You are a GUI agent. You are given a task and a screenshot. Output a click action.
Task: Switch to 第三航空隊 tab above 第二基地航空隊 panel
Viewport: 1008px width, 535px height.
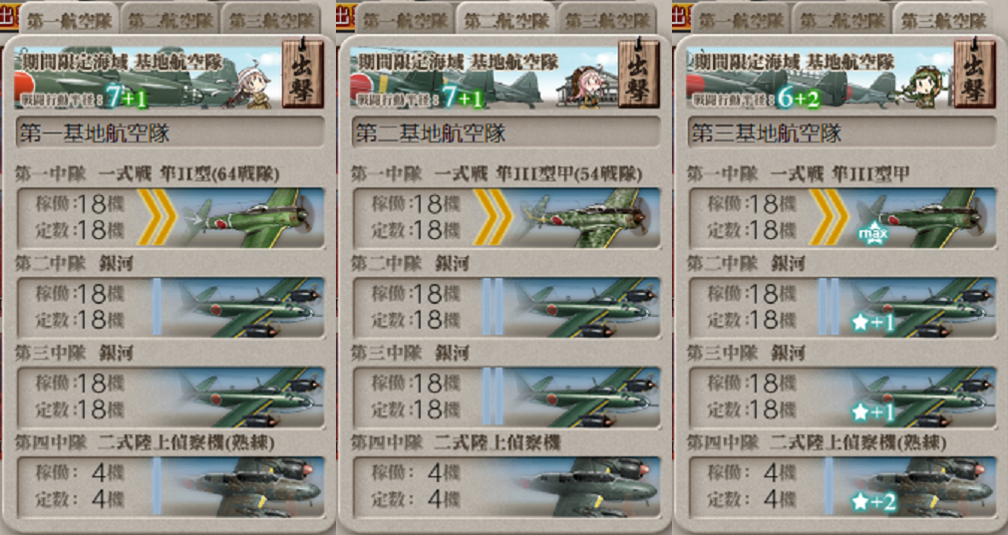pyautogui.click(x=607, y=19)
